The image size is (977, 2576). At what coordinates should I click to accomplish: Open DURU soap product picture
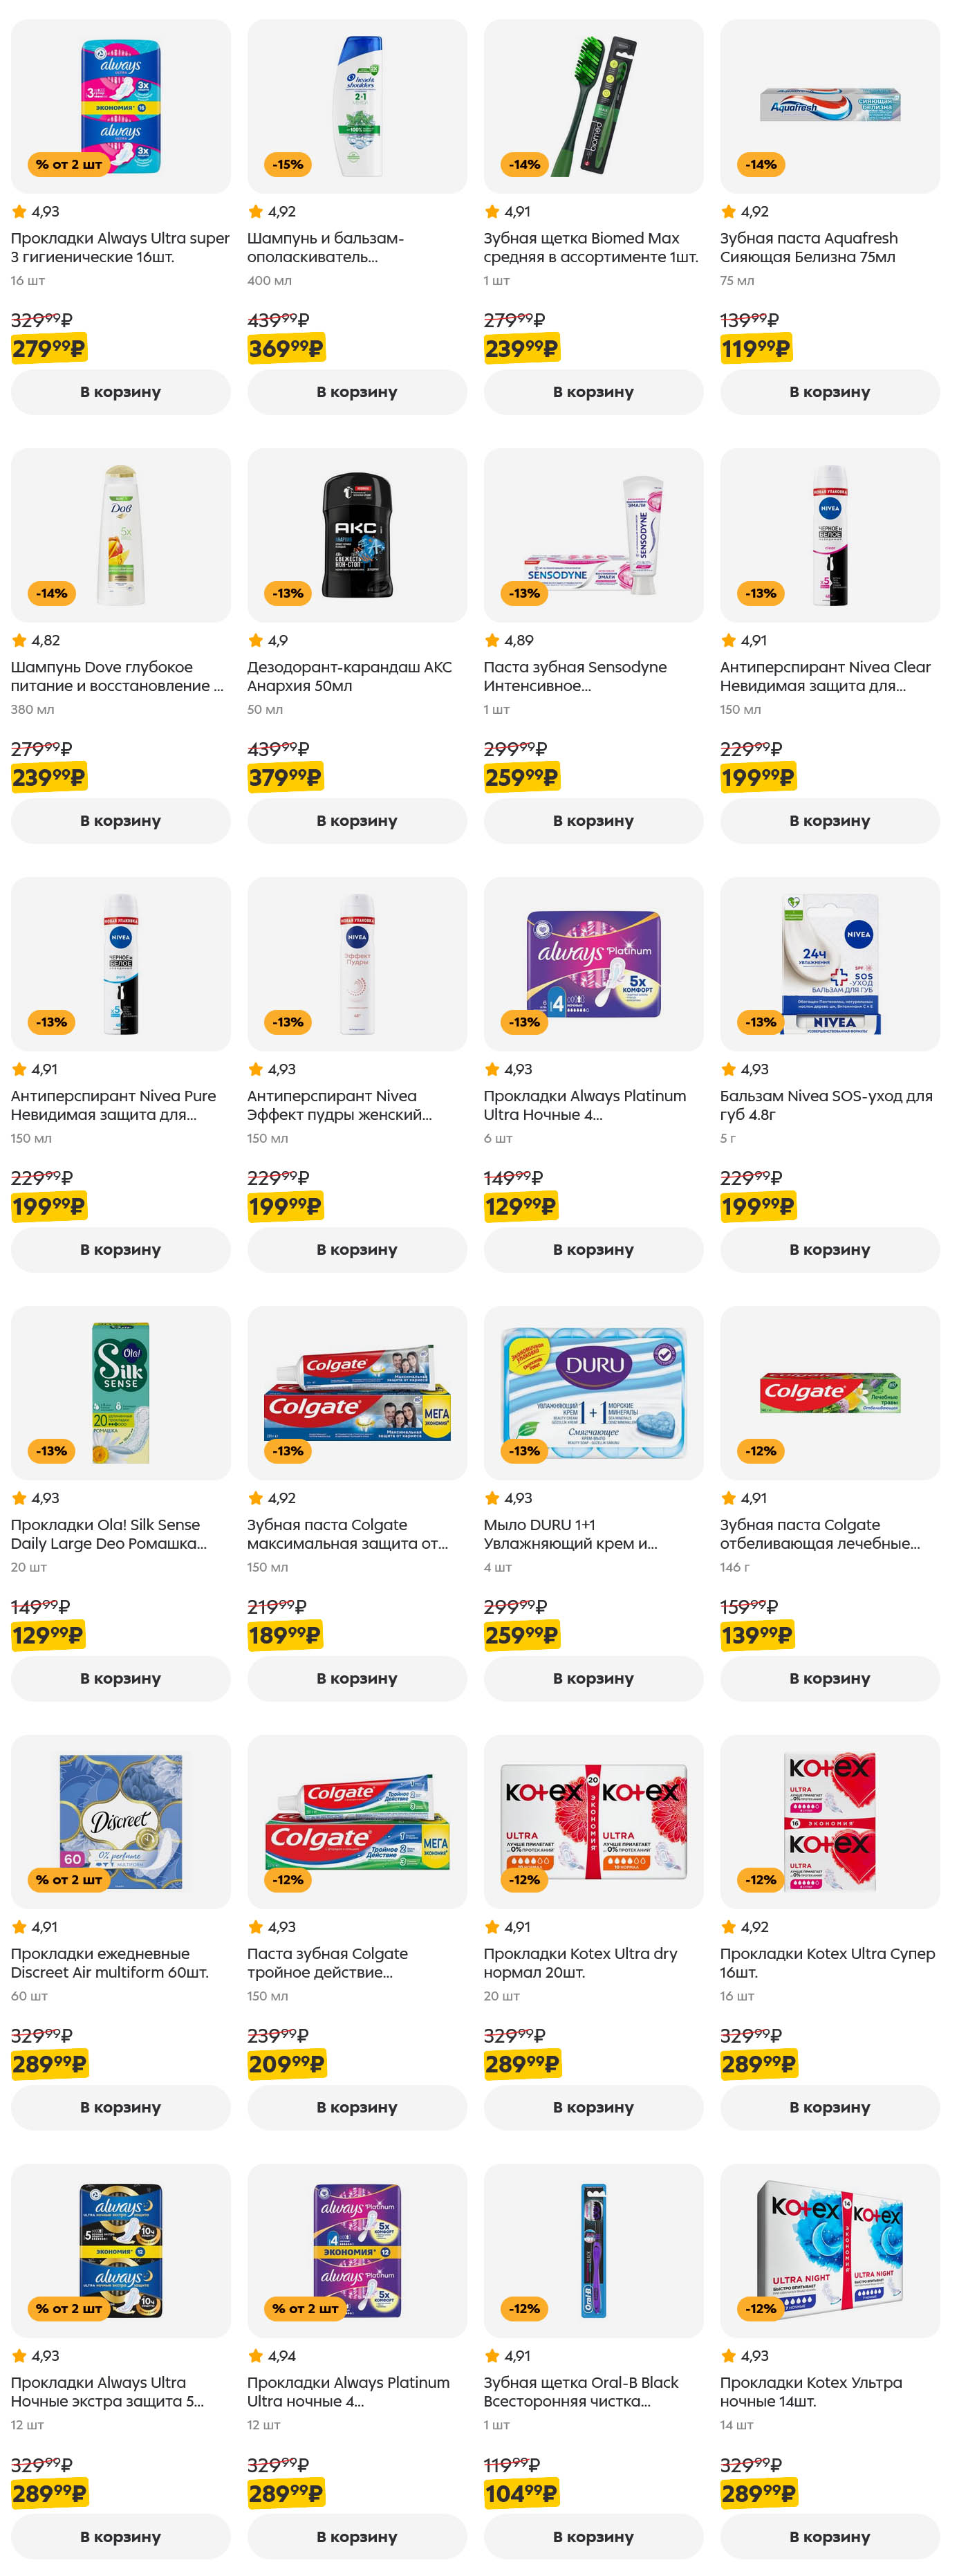pos(594,1393)
